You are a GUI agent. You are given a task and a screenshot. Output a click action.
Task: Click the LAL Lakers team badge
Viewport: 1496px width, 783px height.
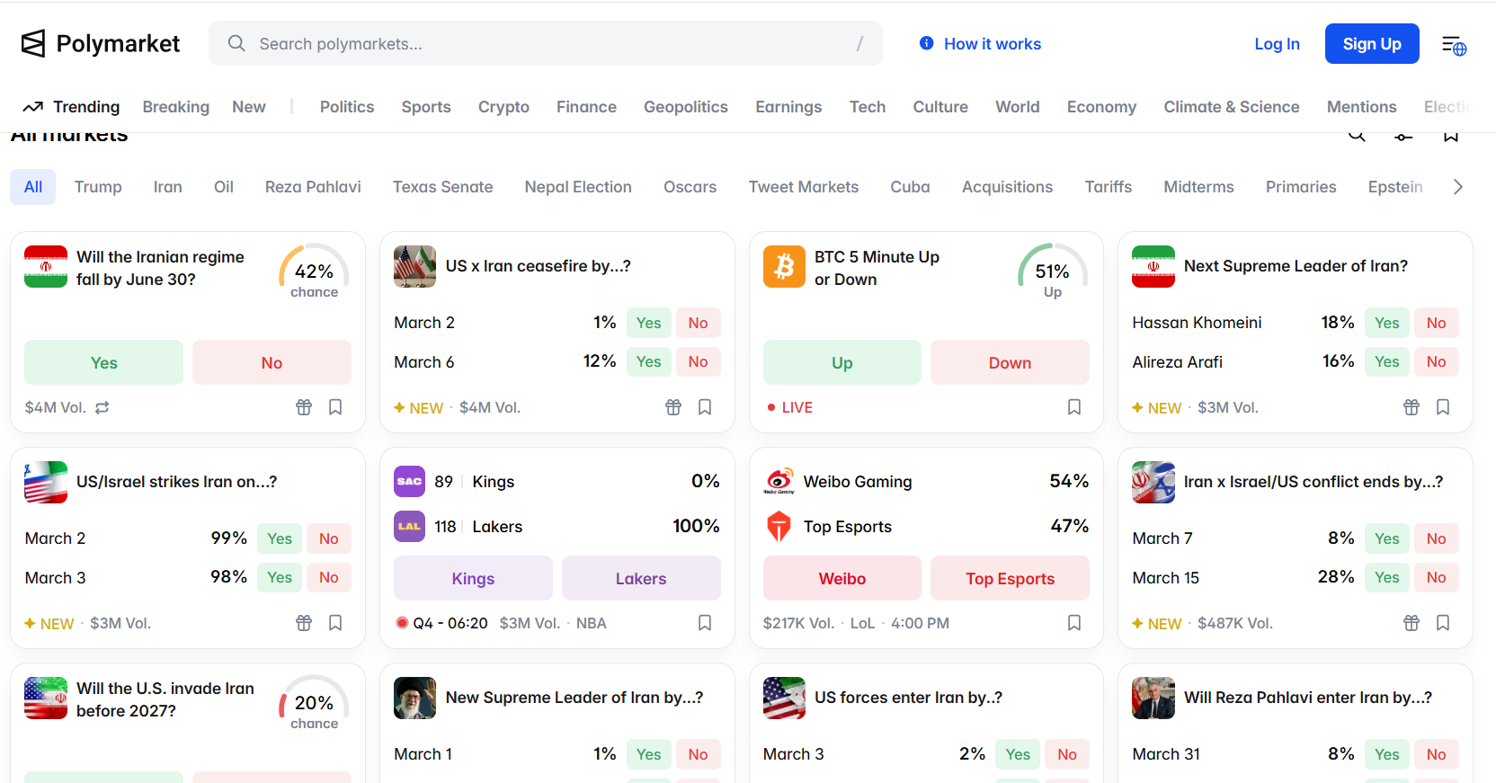(409, 526)
